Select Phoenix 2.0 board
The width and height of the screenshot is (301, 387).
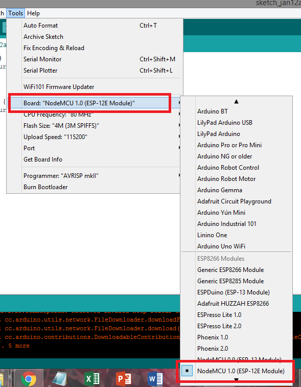(237, 349)
